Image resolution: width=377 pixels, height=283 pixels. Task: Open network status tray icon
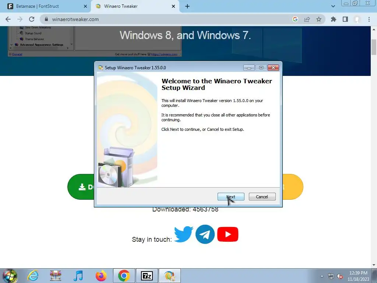(x=331, y=276)
